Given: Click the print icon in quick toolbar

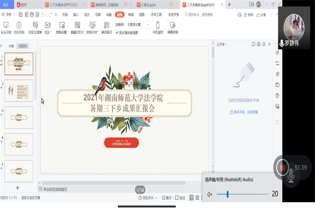Looking at the screenshot, I should click(x=31, y=15).
